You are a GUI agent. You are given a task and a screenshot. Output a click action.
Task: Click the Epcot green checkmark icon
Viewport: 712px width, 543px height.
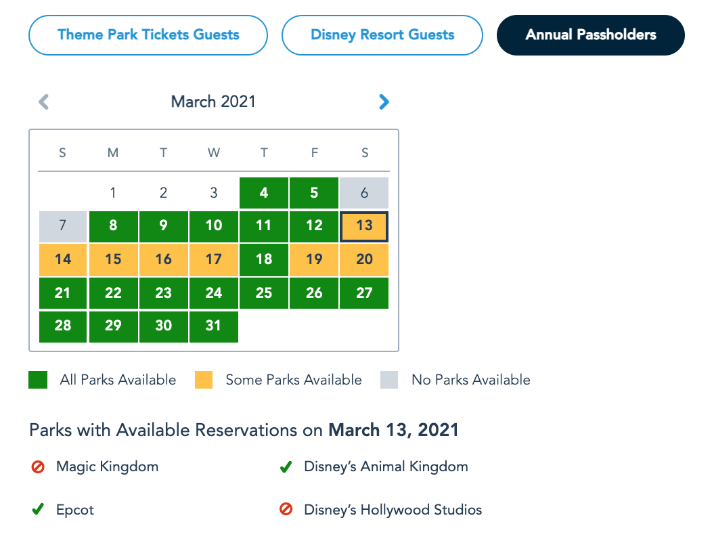point(38,510)
